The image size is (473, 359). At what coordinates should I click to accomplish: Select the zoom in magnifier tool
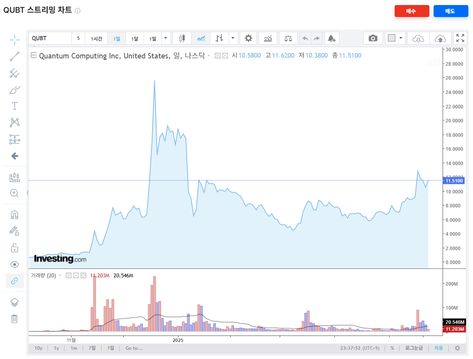coord(15,193)
